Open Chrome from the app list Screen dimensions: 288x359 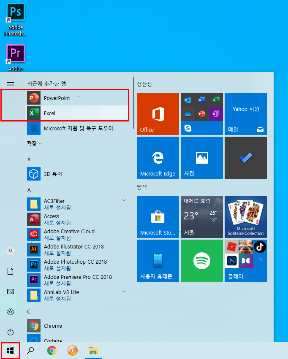[x=77, y=326]
